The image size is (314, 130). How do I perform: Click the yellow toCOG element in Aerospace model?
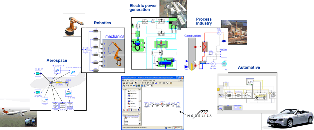pyautogui.click(x=59, y=82)
